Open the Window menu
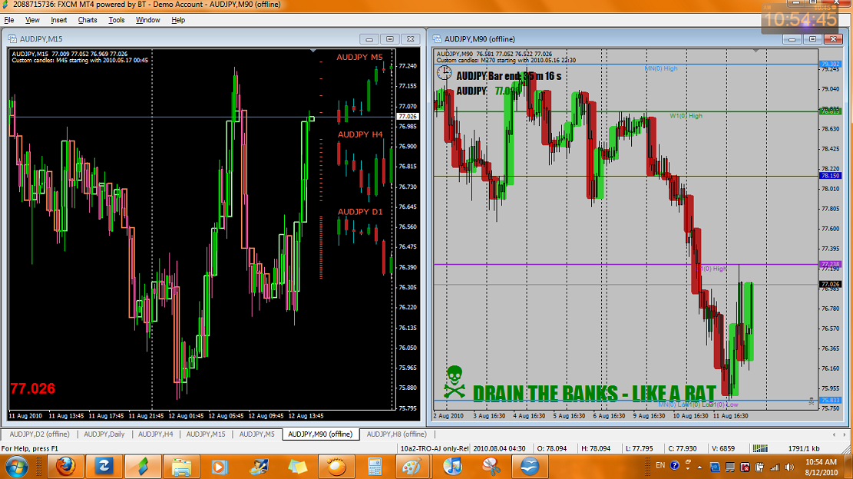The image size is (853, 479). pyautogui.click(x=147, y=20)
